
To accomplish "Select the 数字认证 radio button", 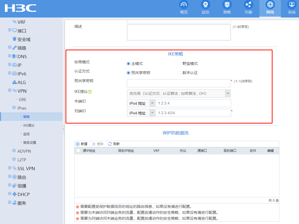I will [x=180, y=73].
